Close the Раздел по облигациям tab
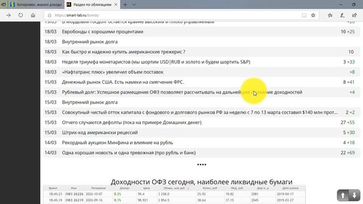This screenshot has height=204, width=363. [116, 5]
